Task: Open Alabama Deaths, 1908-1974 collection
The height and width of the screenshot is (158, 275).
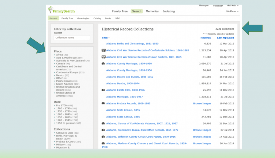Action: [123, 84]
